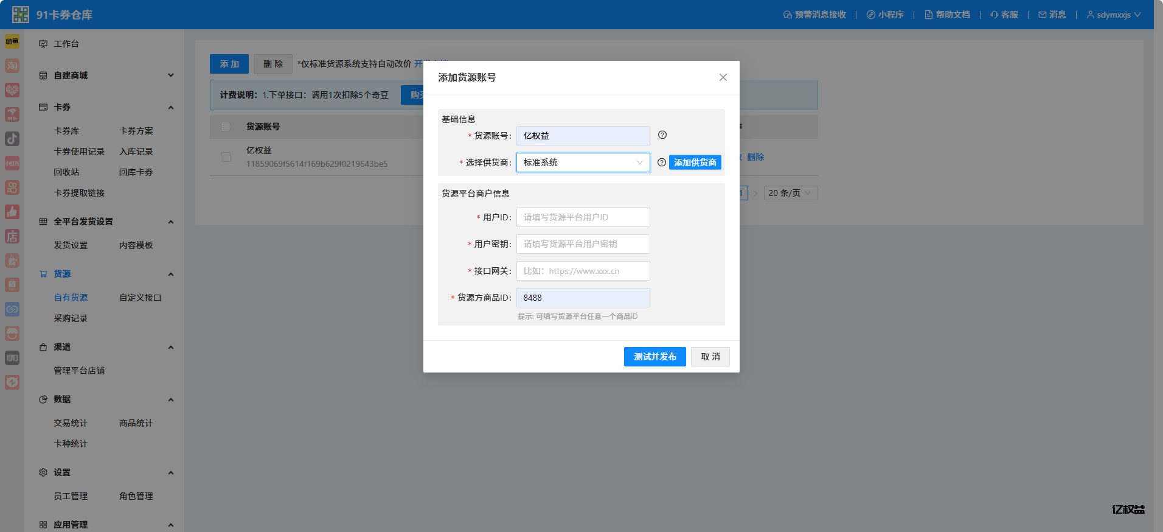Go to 自定义接口 in sidebar menu
Viewport: 1163px width, 532px height.
click(x=140, y=298)
